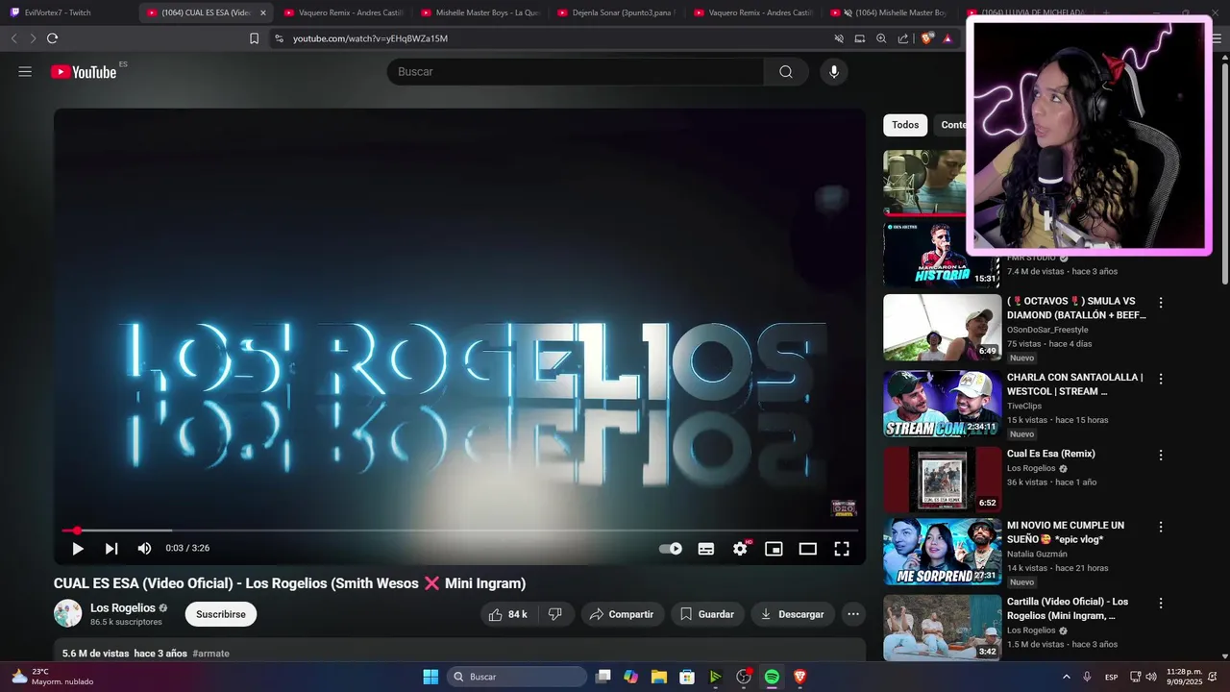Switch to theater mode view

click(808, 549)
